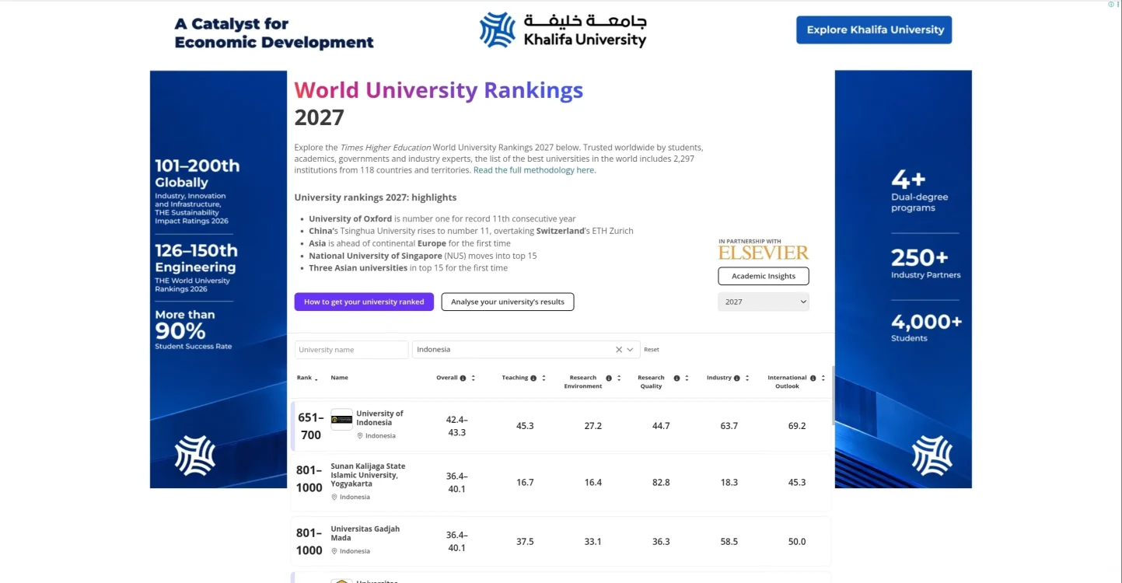The width and height of the screenshot is (1122, 583).
Task: Click the Name column header
Action: click(339, 378)
